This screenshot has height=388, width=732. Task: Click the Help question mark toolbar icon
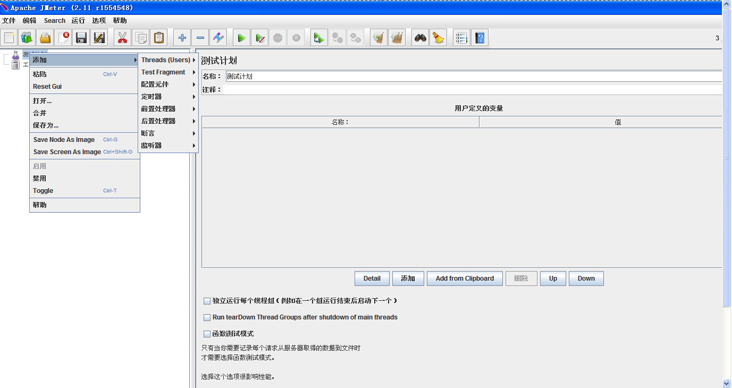(480, 38)
